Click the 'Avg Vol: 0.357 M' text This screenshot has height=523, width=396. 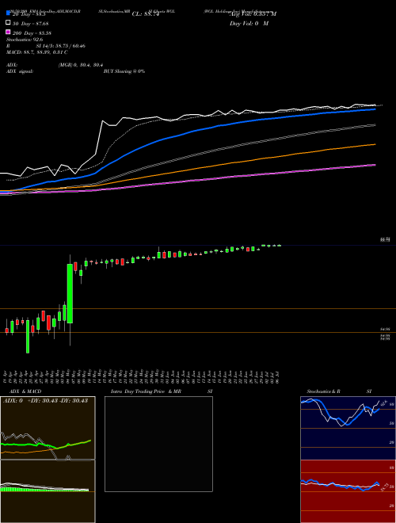253,14
